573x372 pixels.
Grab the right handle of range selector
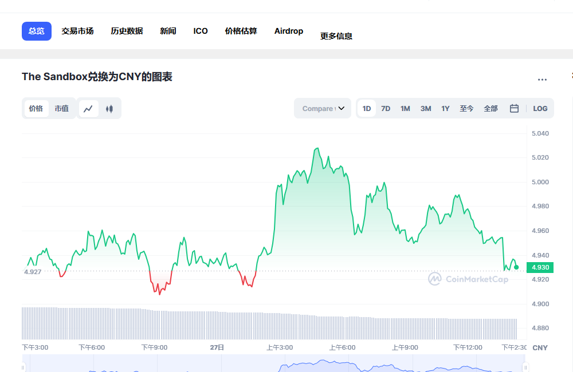click(x=525, y=367)
